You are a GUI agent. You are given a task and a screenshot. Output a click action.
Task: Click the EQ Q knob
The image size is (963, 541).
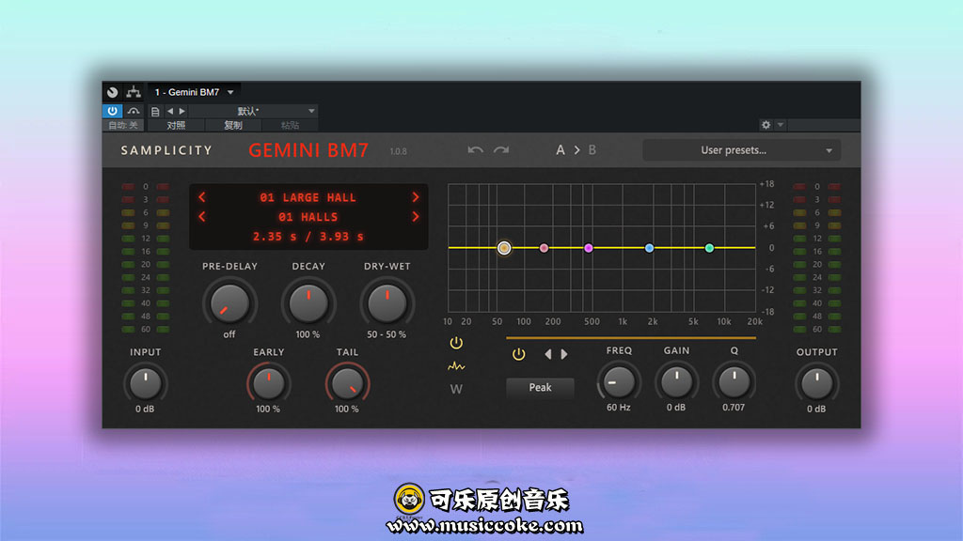point(734,382)
